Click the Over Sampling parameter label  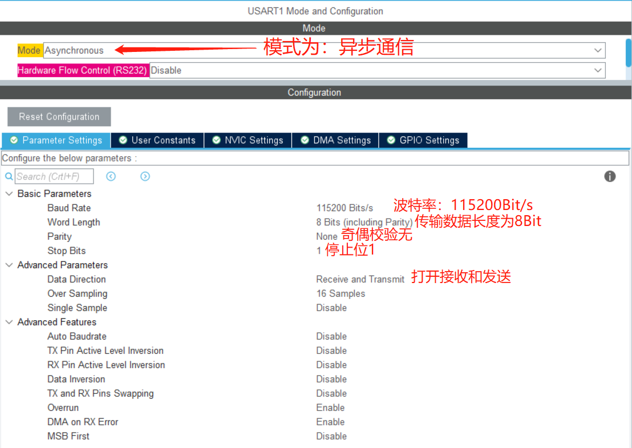point(78,293)
